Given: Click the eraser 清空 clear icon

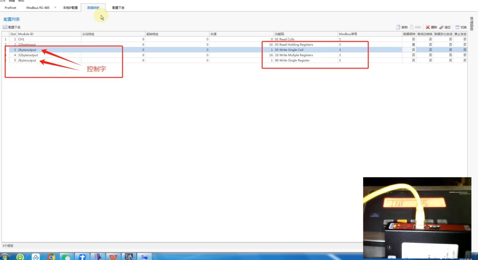Looking at the screenshot, I should tap(441, 27).
